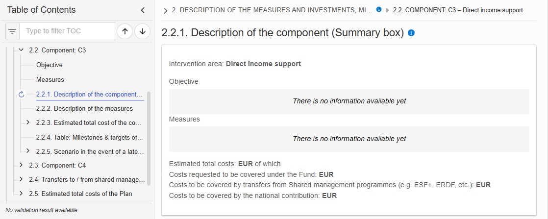
Task: Open 2.2.2. Description of the measures
Action: point(84,109)
